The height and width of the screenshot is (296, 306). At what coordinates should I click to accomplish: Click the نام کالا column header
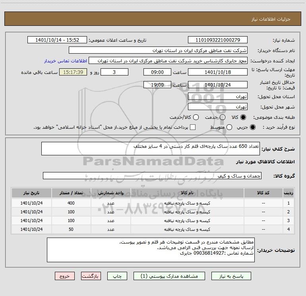pyautogui.click(x=187, y=193)
